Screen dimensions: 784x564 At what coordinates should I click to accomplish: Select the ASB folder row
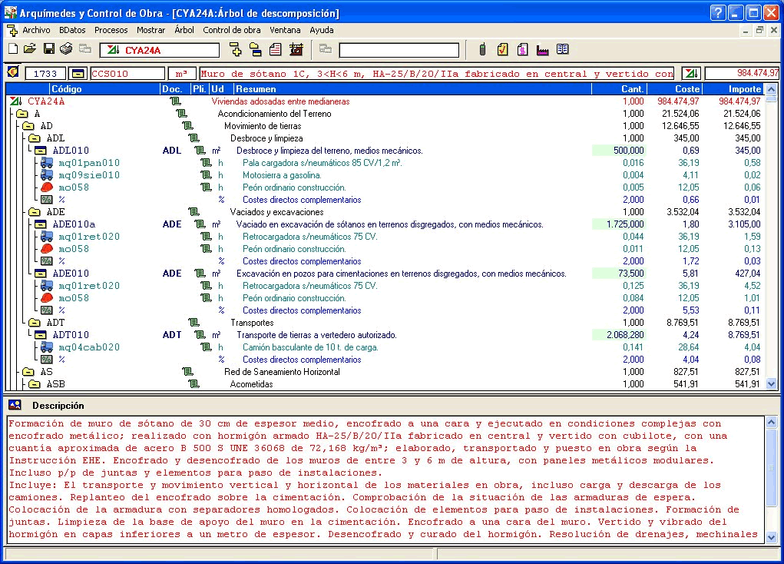coord(385,384)
